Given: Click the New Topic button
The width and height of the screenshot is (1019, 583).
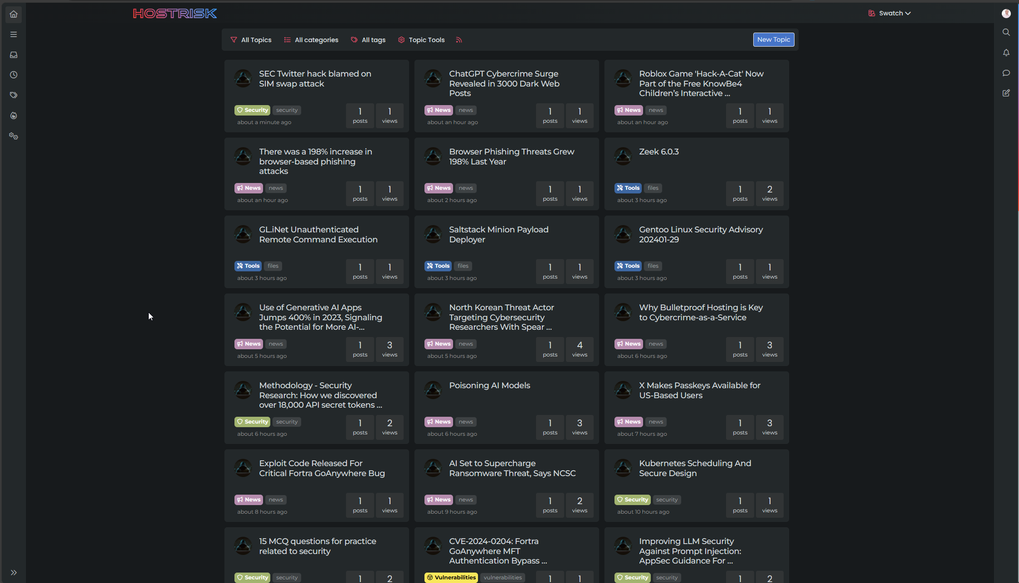Looking at the screenshot, I should [x=773, y=39].
